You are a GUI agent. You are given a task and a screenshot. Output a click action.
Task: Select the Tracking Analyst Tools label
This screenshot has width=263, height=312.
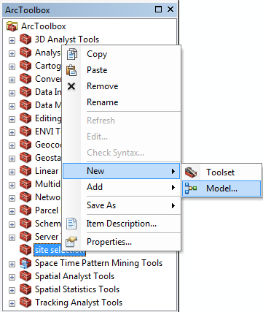[79, 303]
